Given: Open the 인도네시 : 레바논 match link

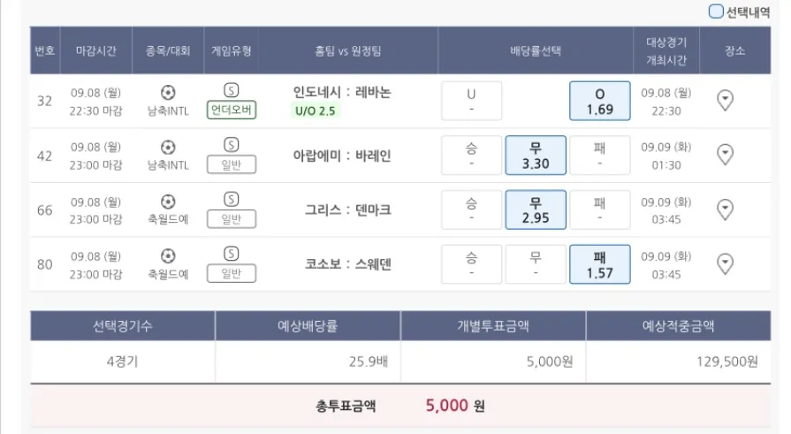Looking at the screenshot, I should click(342, 92).
